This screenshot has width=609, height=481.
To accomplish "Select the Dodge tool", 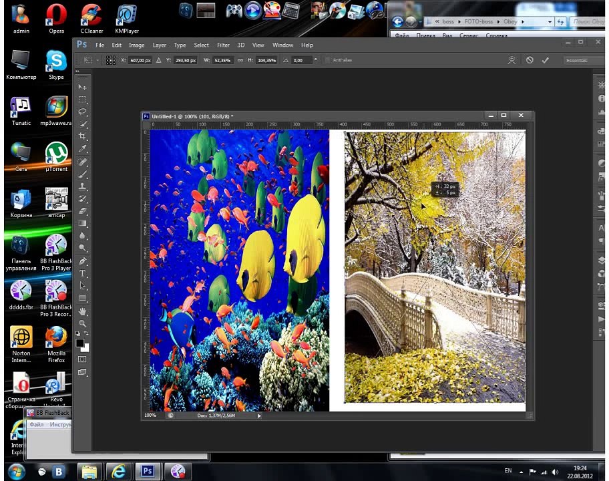I will [82, 248].
